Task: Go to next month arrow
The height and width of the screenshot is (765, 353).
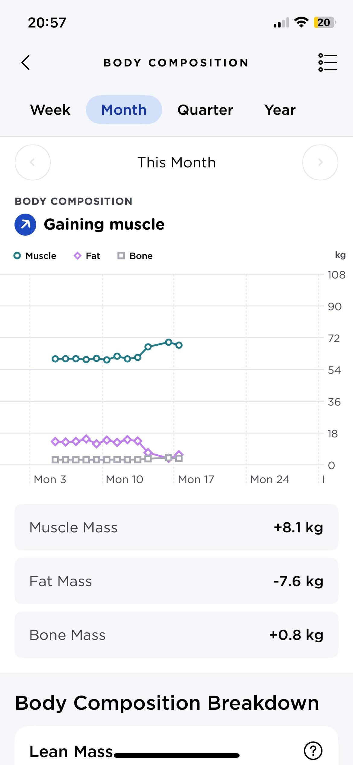Action: point(320,162)
